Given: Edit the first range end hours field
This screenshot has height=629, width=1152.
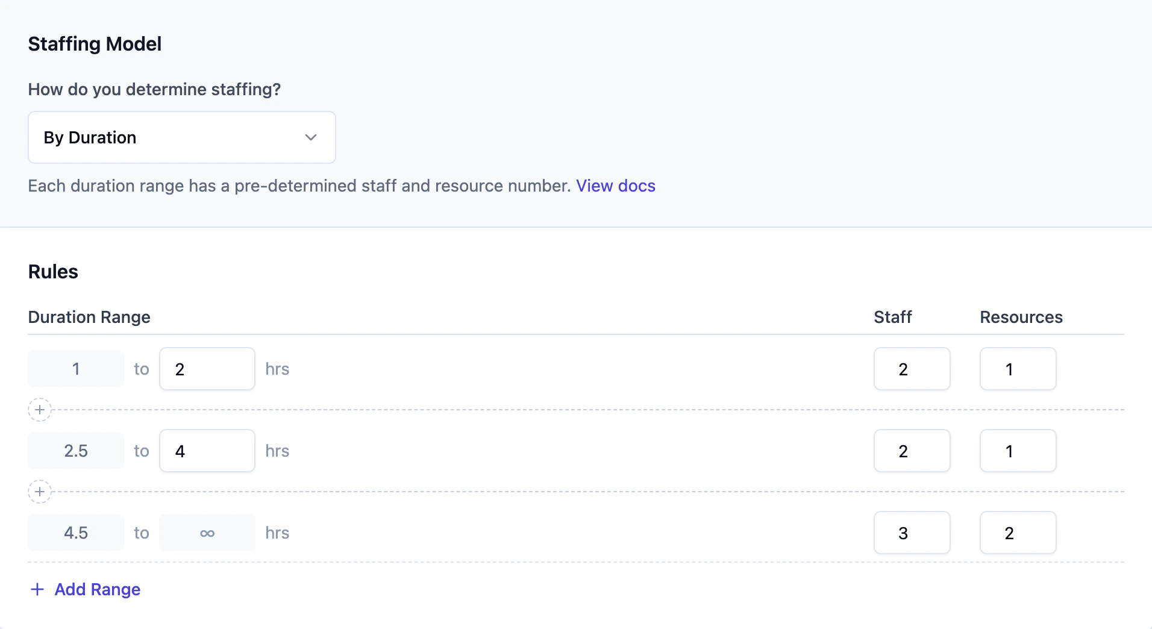Looking at the screenshot, I should 207,369.
